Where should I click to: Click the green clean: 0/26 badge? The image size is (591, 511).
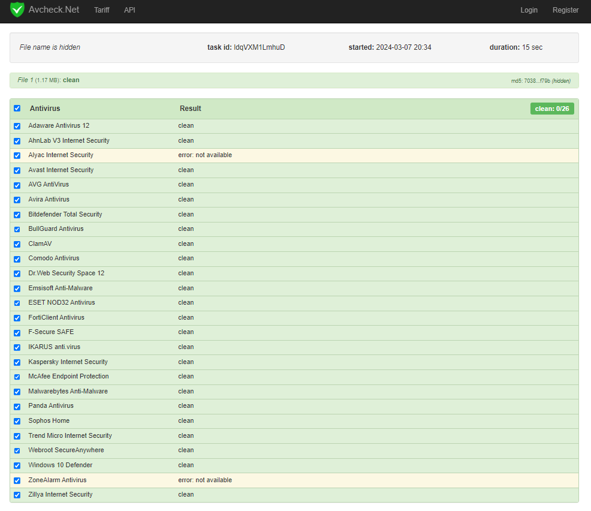(x=551, y=109)
